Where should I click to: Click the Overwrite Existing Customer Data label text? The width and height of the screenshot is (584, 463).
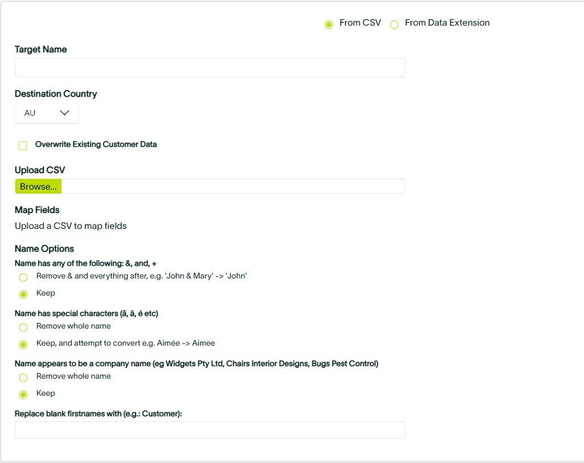pyautogui.click(x=96, y=145)
